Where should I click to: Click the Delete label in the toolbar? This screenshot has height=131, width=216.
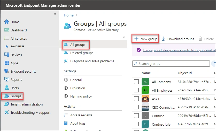click(209, 39)
